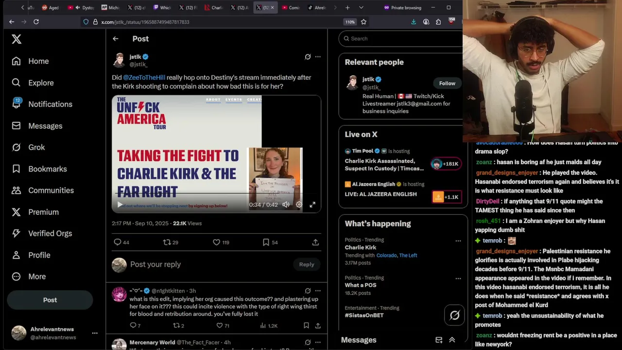Repost n1ghtkitten's comment with 2 reposts

(x=179, y=326)
